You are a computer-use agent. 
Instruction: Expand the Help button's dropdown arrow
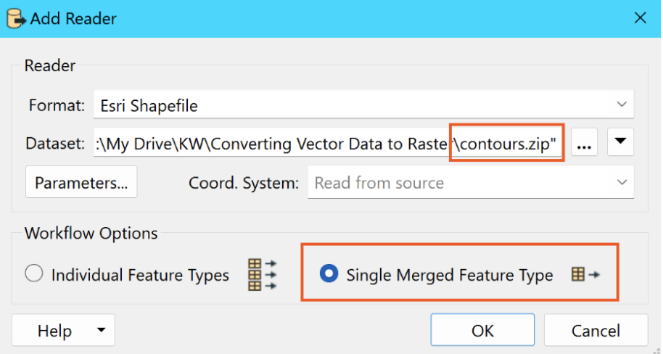(101, 329)
